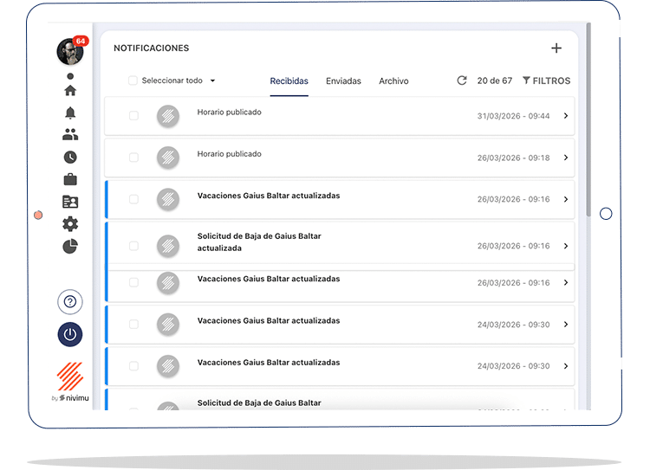The image size is (650, 470).
Task: Click the 20 de 67 counter
Action: point(495,80)
